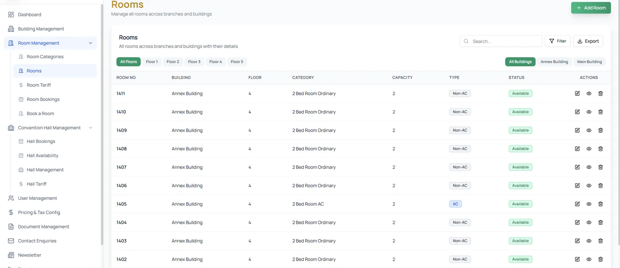The width and height of the screenshot is (620, 268).
Task: Collapse Convention Hall Management chevron
Action: pos(91,128)
